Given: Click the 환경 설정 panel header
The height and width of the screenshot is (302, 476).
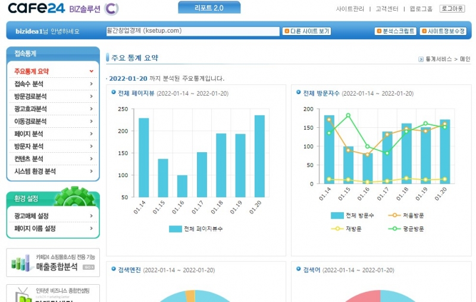Looking at the screenshot, I should click(53, 199).
